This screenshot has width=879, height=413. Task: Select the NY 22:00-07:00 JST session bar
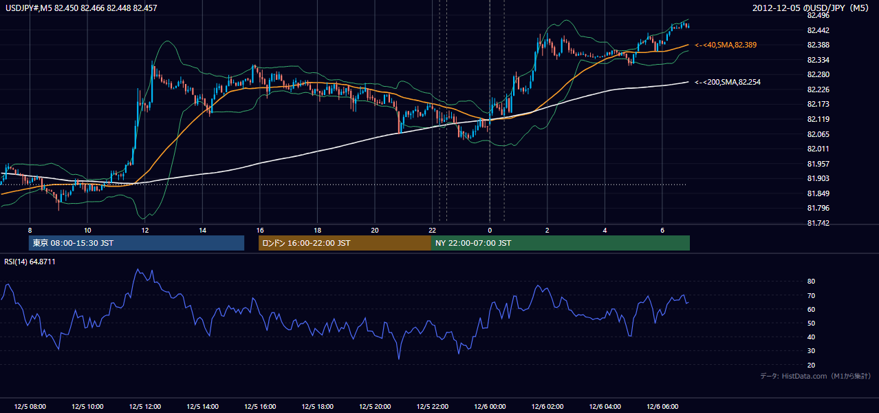coord(561,243)
